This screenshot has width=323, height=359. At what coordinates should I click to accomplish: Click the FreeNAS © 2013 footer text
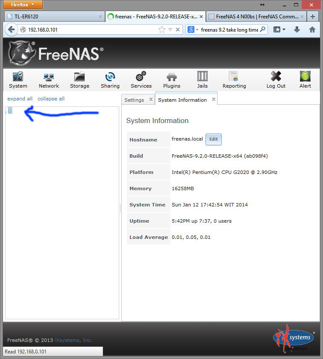click(x=30, y=340)
